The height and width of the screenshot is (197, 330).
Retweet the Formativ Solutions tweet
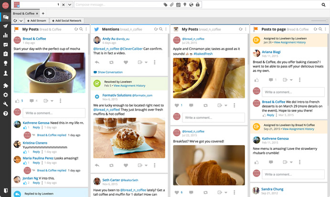[x=111, y=166]
